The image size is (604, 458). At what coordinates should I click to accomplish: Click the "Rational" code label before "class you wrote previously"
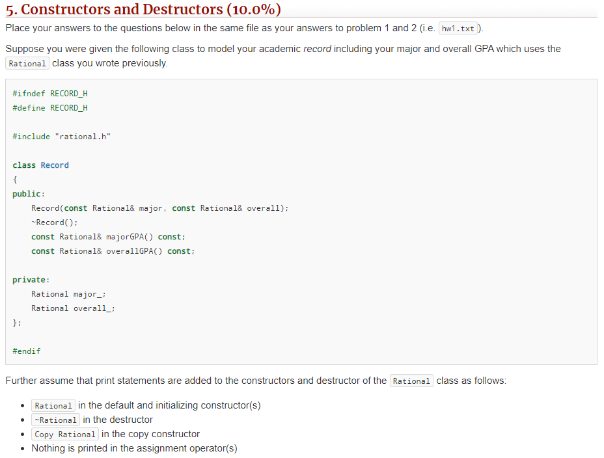point(27,64)
